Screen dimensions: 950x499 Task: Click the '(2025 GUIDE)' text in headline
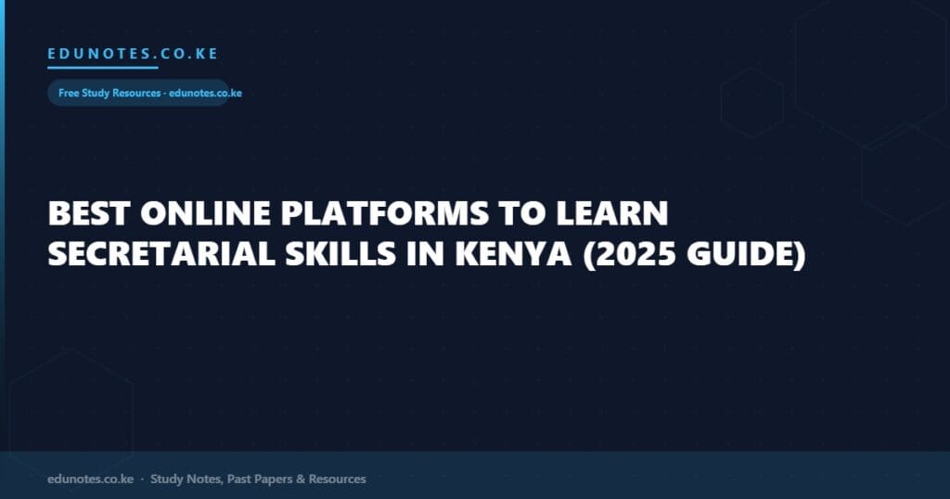(x=693, y=254)
